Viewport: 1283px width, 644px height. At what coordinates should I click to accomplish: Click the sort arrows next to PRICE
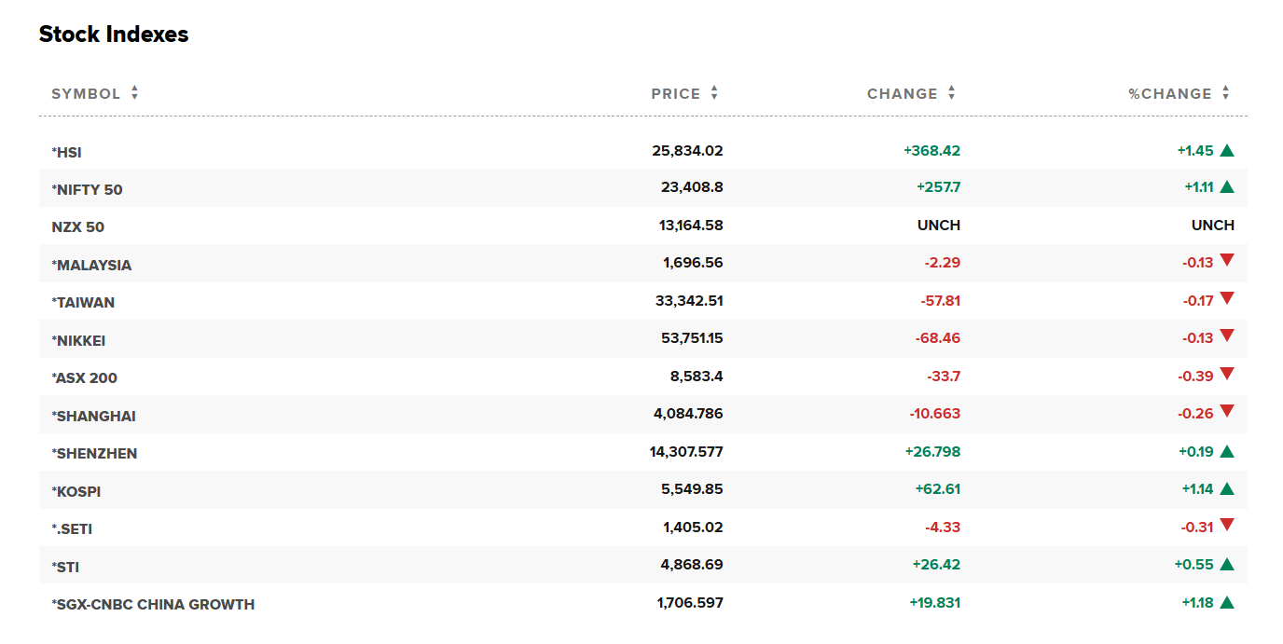714,93
